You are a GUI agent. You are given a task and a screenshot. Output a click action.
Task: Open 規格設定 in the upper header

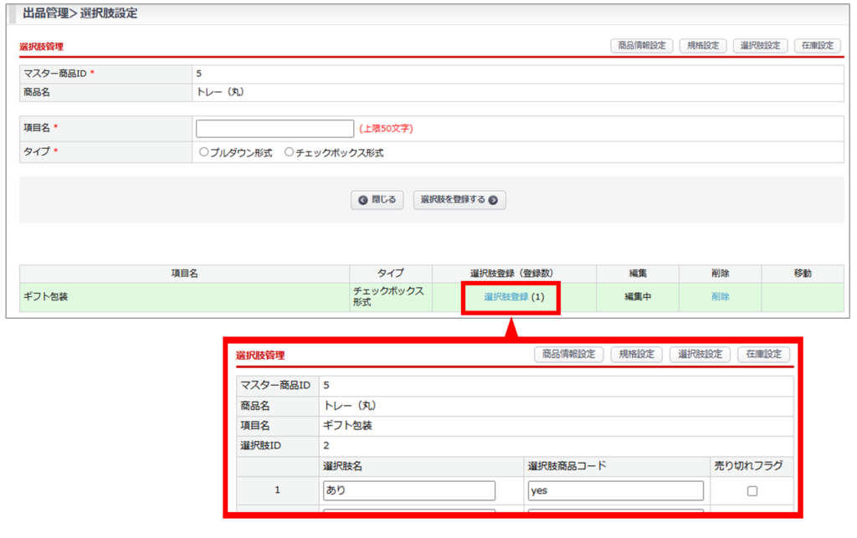pos(703,46)
